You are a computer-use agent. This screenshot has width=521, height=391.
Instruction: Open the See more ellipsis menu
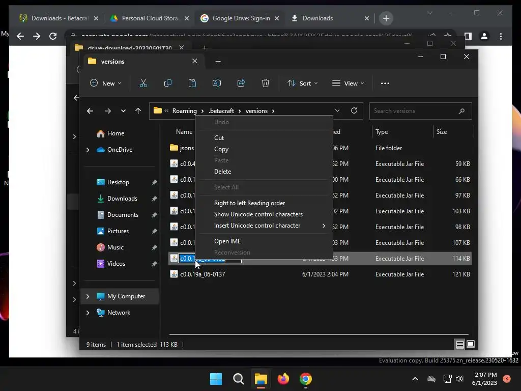[x=385, y=83]
